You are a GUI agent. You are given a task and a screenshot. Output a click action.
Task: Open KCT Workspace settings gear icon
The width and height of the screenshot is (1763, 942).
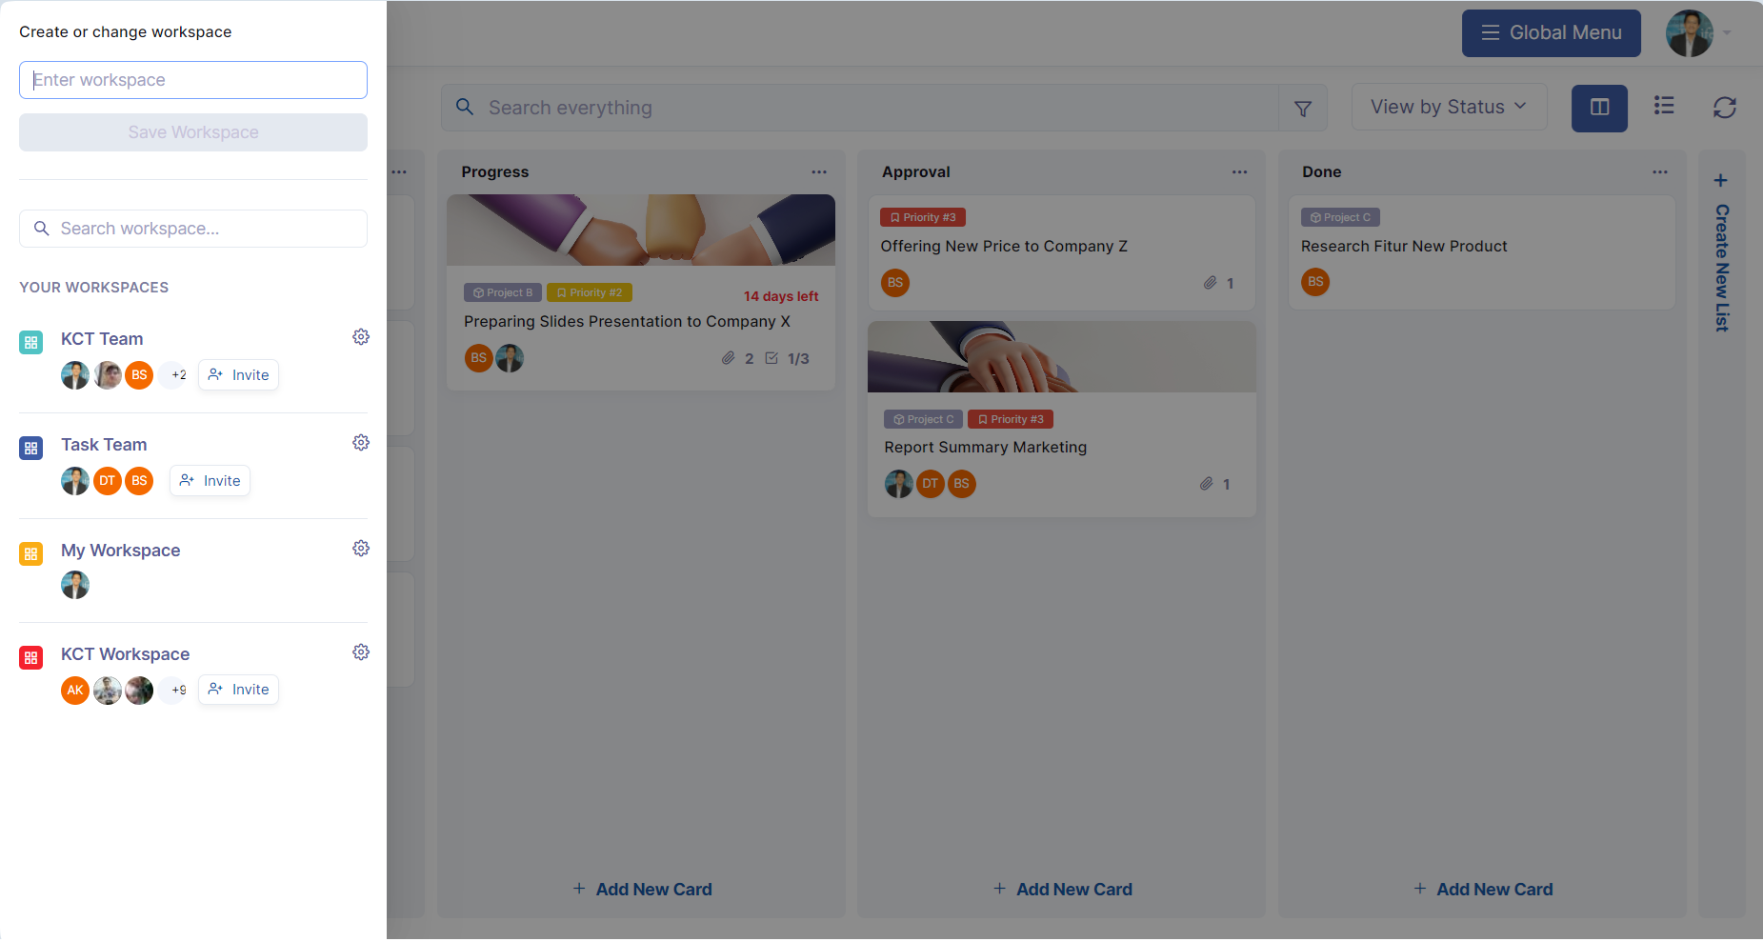(x=361, y=652)
